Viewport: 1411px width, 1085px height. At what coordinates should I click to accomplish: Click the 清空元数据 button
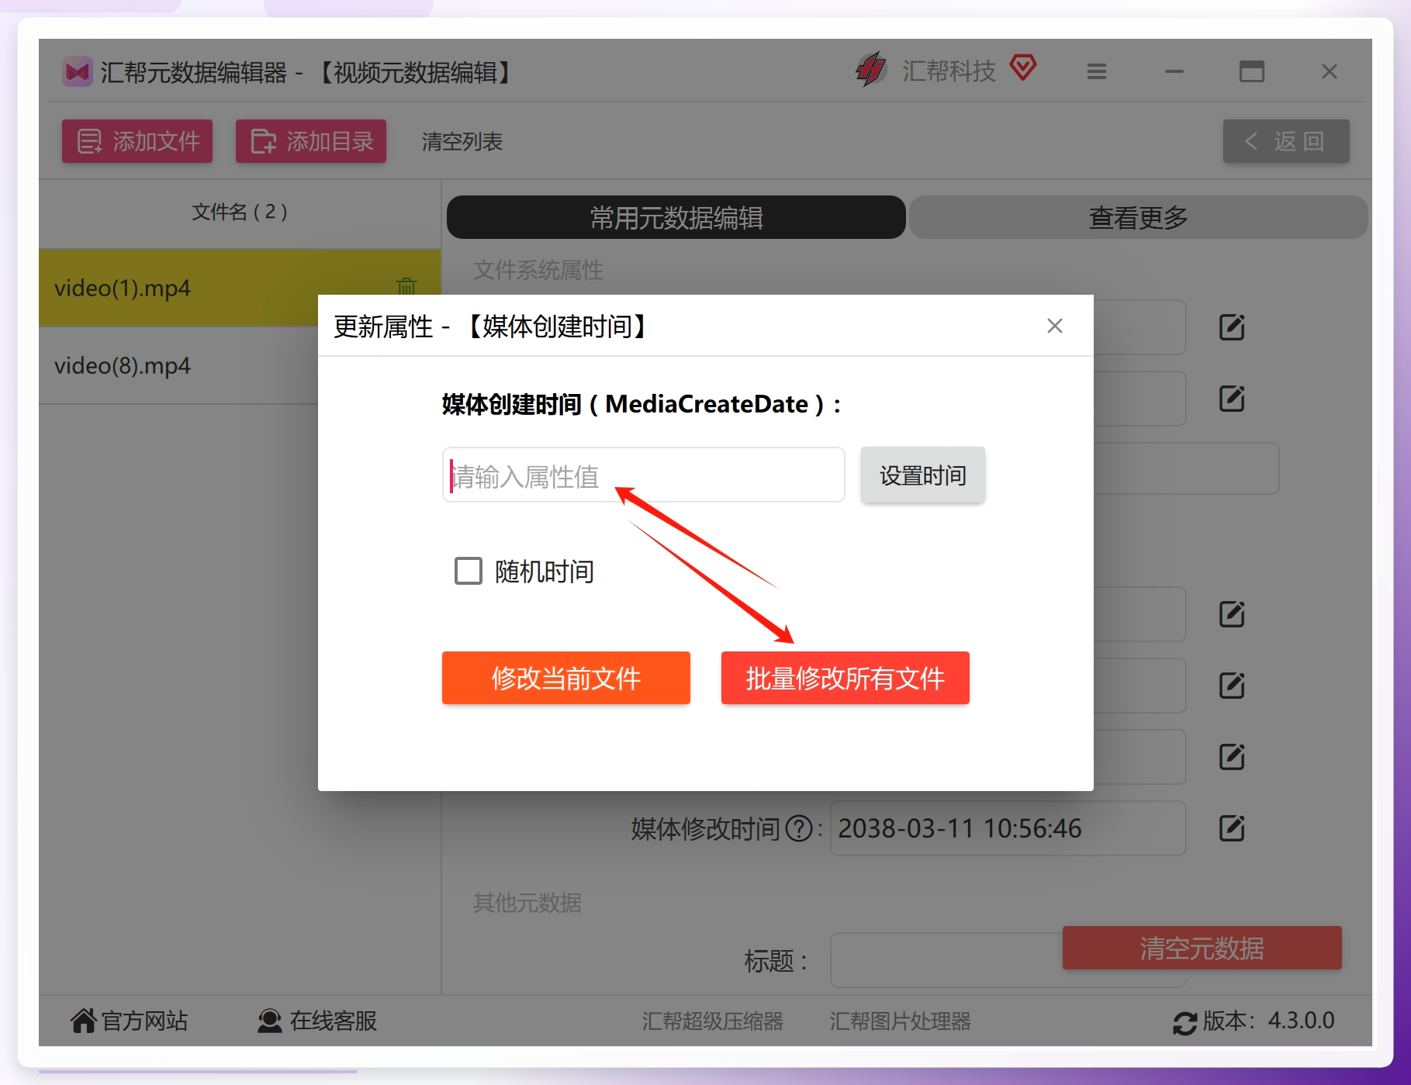[1202, 948]
